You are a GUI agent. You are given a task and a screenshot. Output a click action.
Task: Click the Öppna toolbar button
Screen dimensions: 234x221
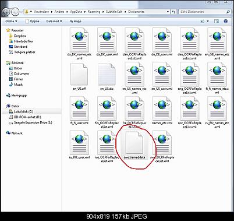pos(33,21)
